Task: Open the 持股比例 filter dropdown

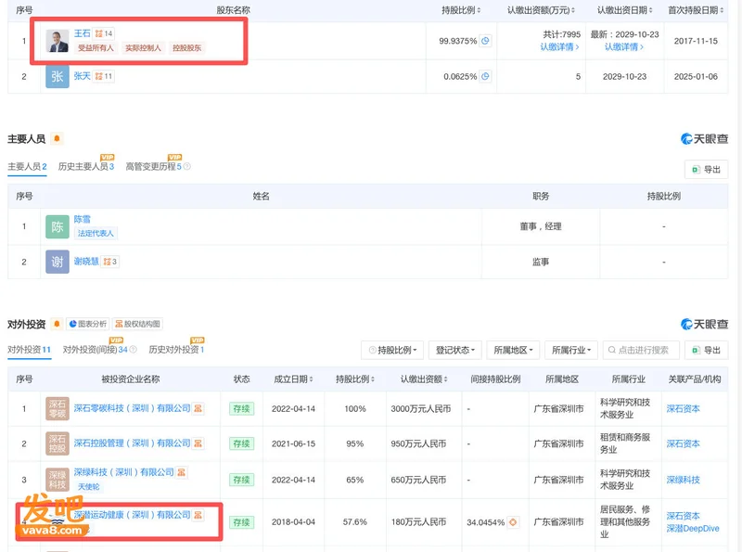Action: coord(392,350)
